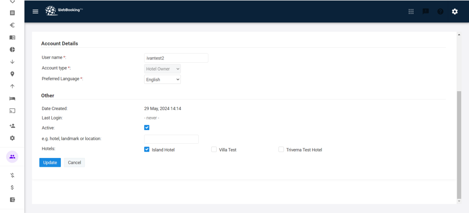Focus the hotel, landmark or location field
The width and height of the screenshot is (469, 213).
point(171,139)
